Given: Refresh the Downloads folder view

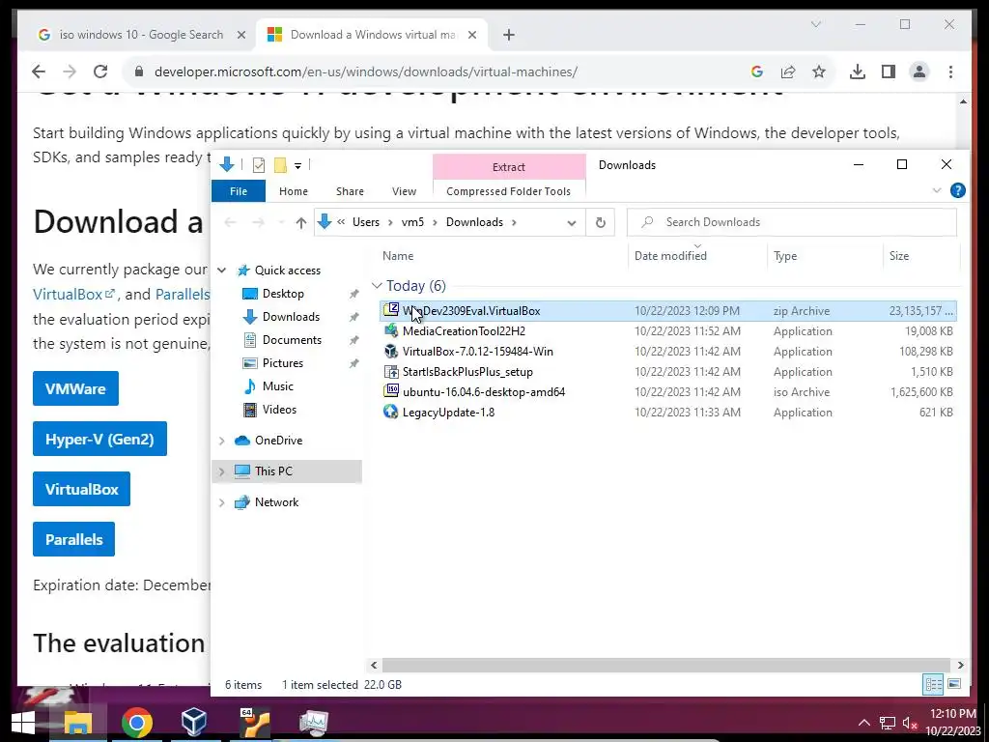Looking at the screenshot, I should coord(601,222).
